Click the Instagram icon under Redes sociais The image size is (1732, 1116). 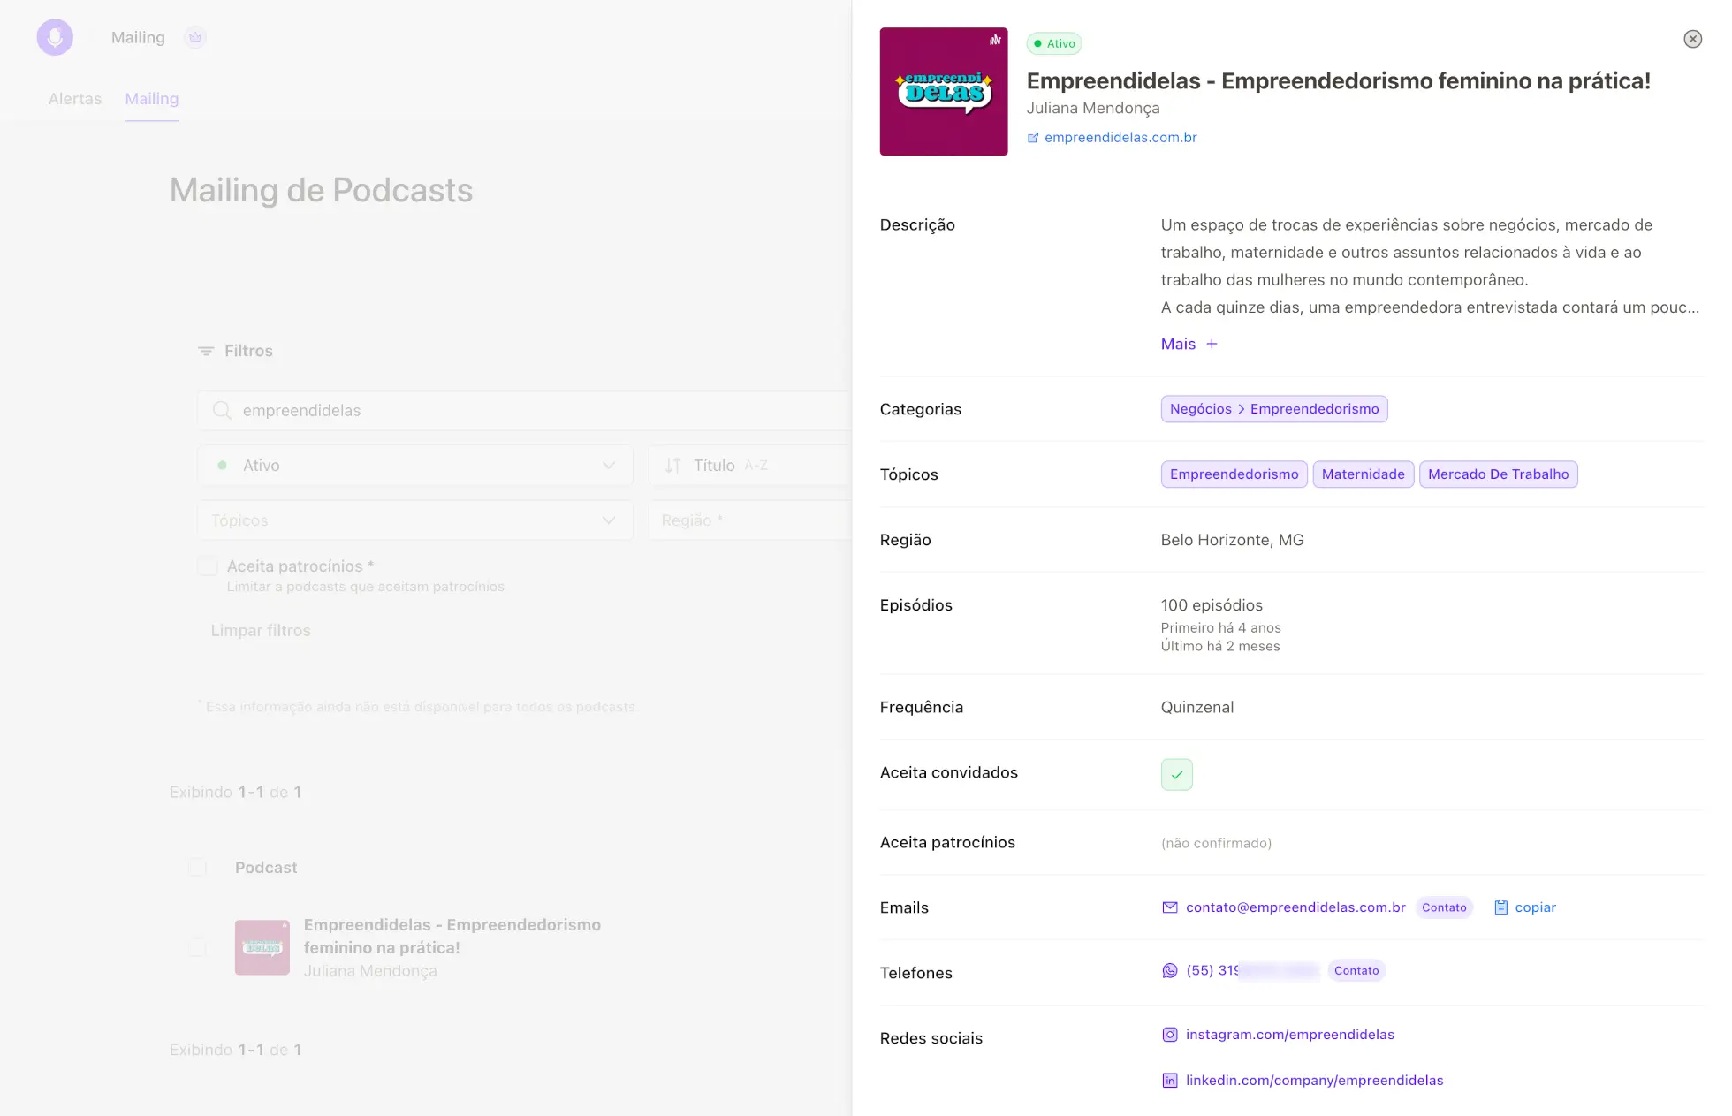tap(1169, 1035)
